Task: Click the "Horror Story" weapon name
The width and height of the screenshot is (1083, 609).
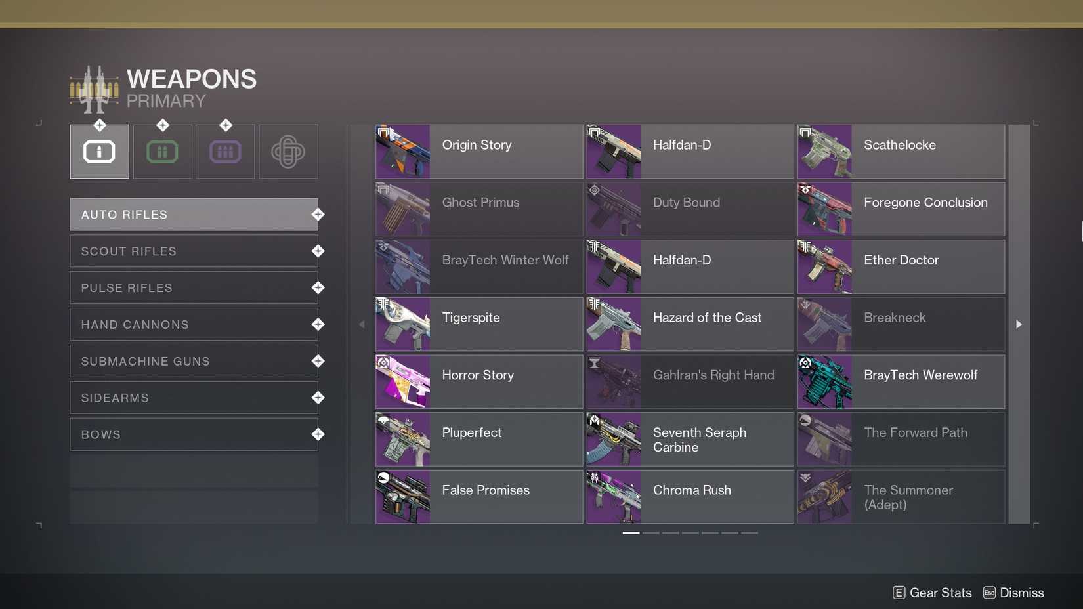Action: (x=478, y=375)
